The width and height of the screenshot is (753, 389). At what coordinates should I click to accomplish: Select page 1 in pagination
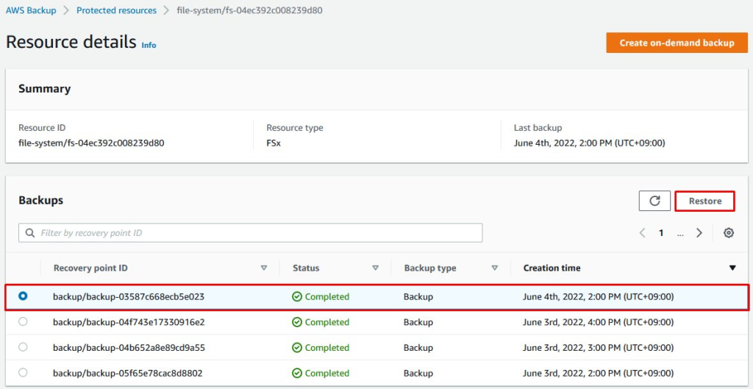pos(661,233)
